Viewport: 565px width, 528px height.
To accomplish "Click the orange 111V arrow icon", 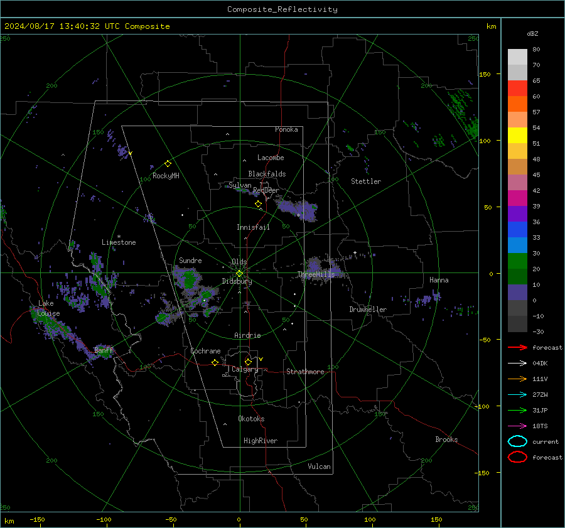I will [x=517, y=379].
